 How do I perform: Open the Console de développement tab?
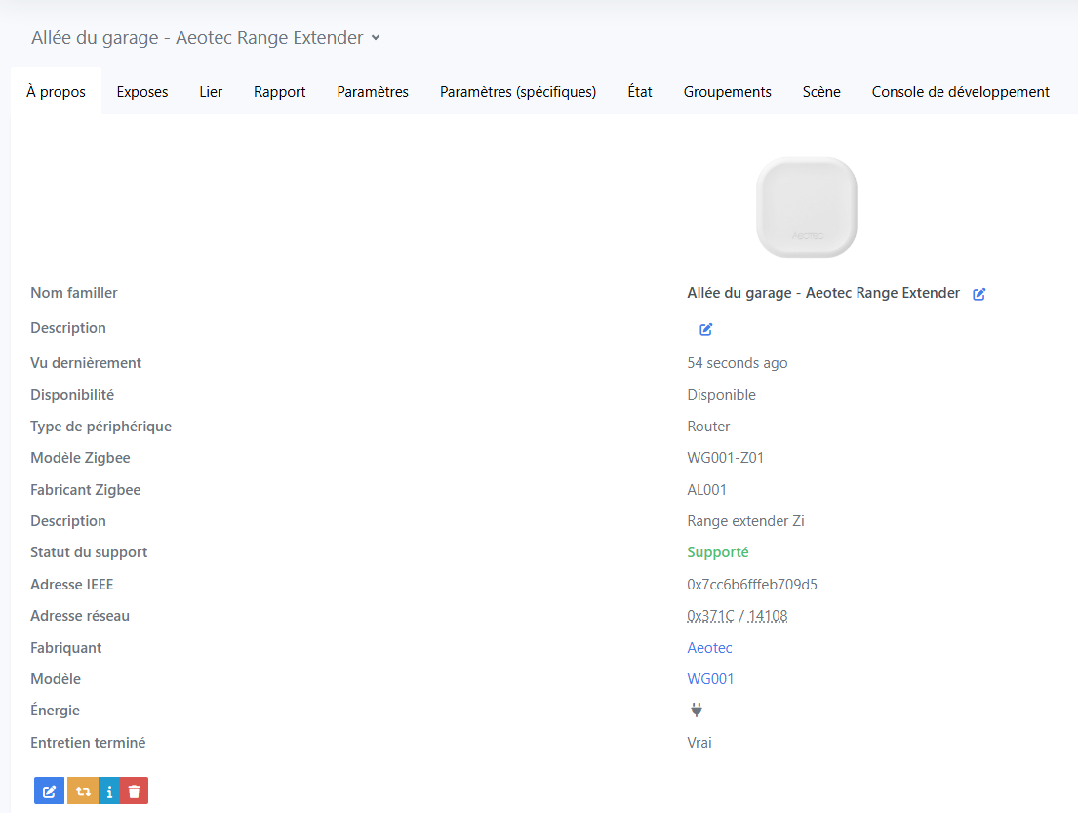click(960, 92)
